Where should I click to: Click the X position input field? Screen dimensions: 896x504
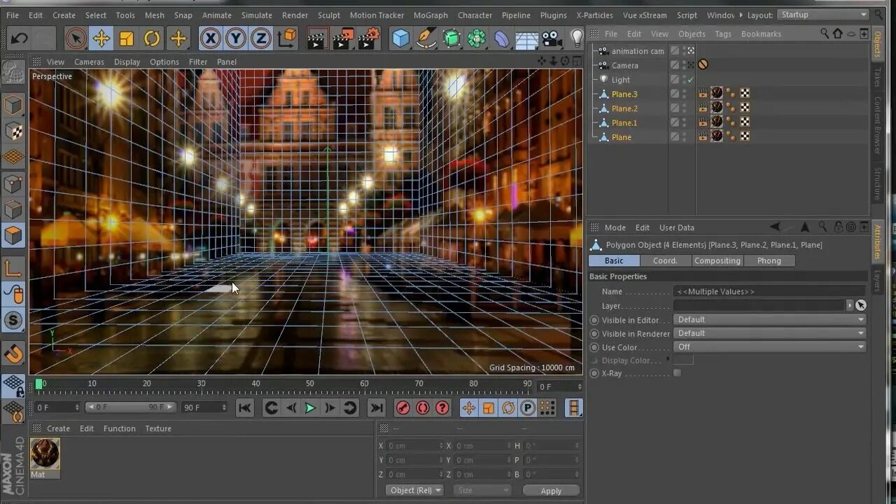point(415,446)
